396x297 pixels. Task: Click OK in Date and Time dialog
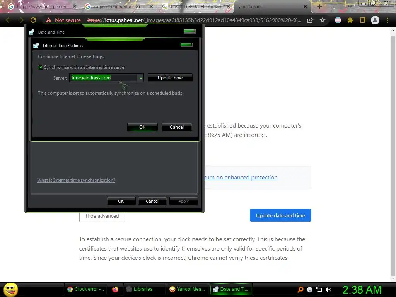coord(121,201)
